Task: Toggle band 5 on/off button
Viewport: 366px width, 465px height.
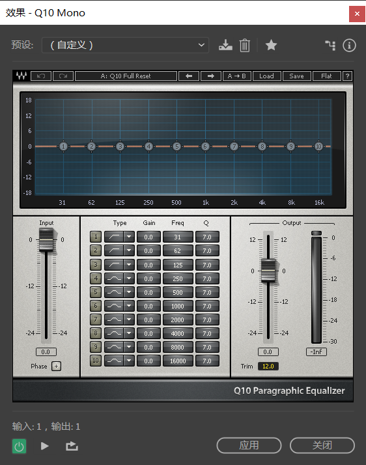Action: (96, 292)
